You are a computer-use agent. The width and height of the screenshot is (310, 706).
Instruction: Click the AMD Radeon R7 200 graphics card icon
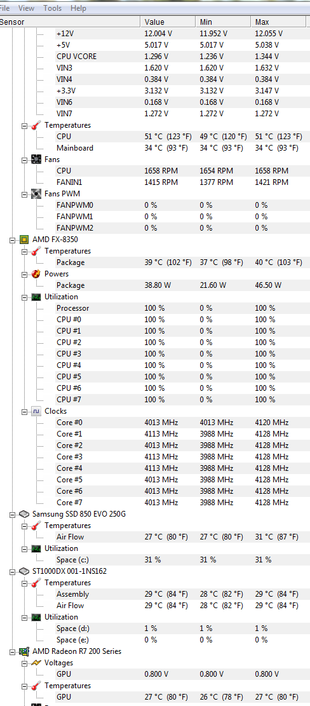coord(25,651)
